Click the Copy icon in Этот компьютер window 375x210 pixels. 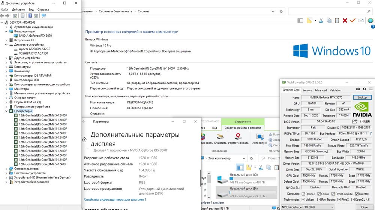(x=268, y=168)
